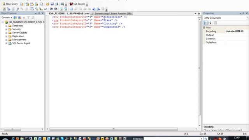Open the Object Explorer window position menu
Viewport: 249px width, 140px height.
pyautogui.click(x=36, y=14)
